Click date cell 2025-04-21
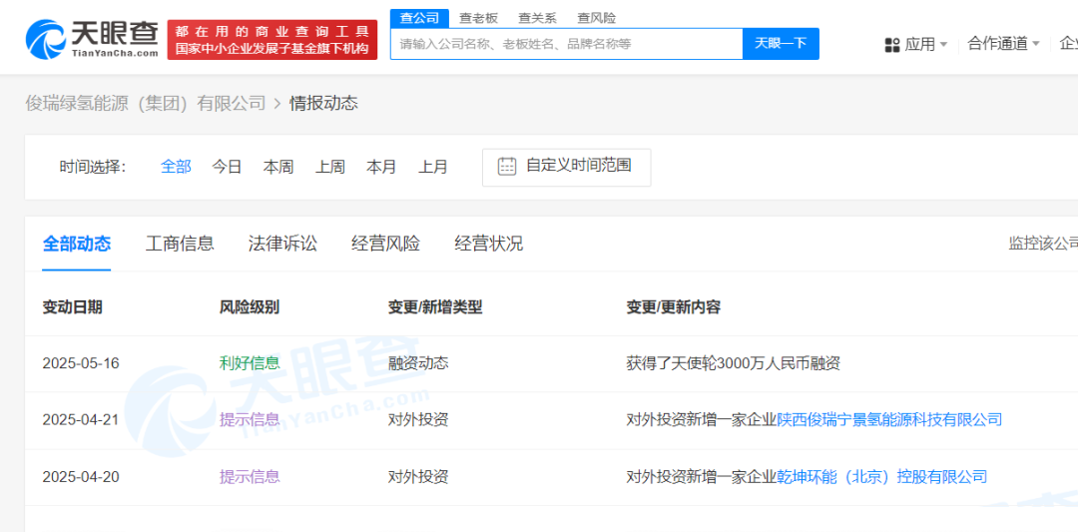Image resolution: width=1078 pixels, height=532 pixels. point(81,420)
